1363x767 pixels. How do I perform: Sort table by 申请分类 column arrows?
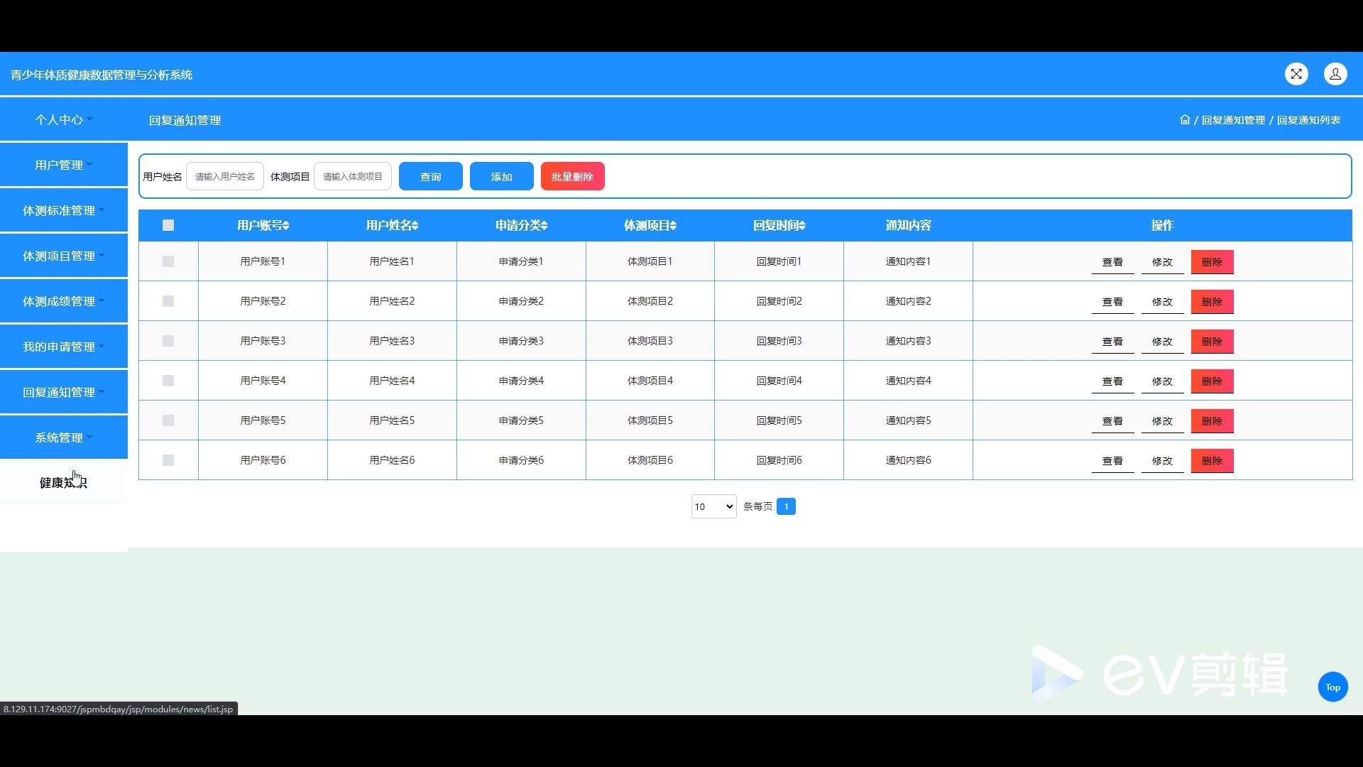point(544,226)
